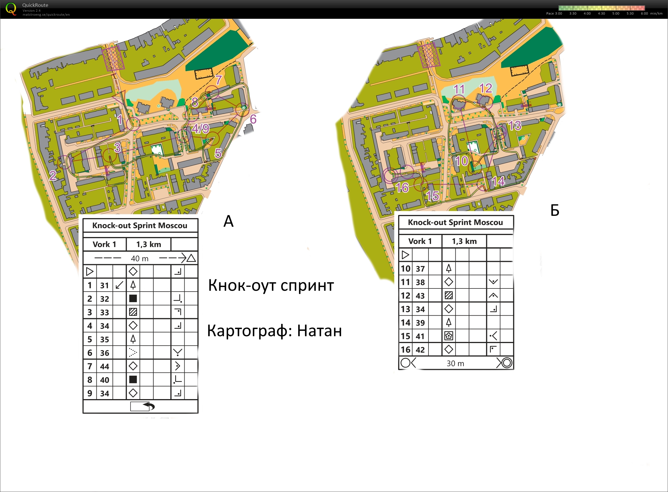Click control number 10 on map Б
The width and height of the screenshot is (668, 492).
[x=461, y=161]
